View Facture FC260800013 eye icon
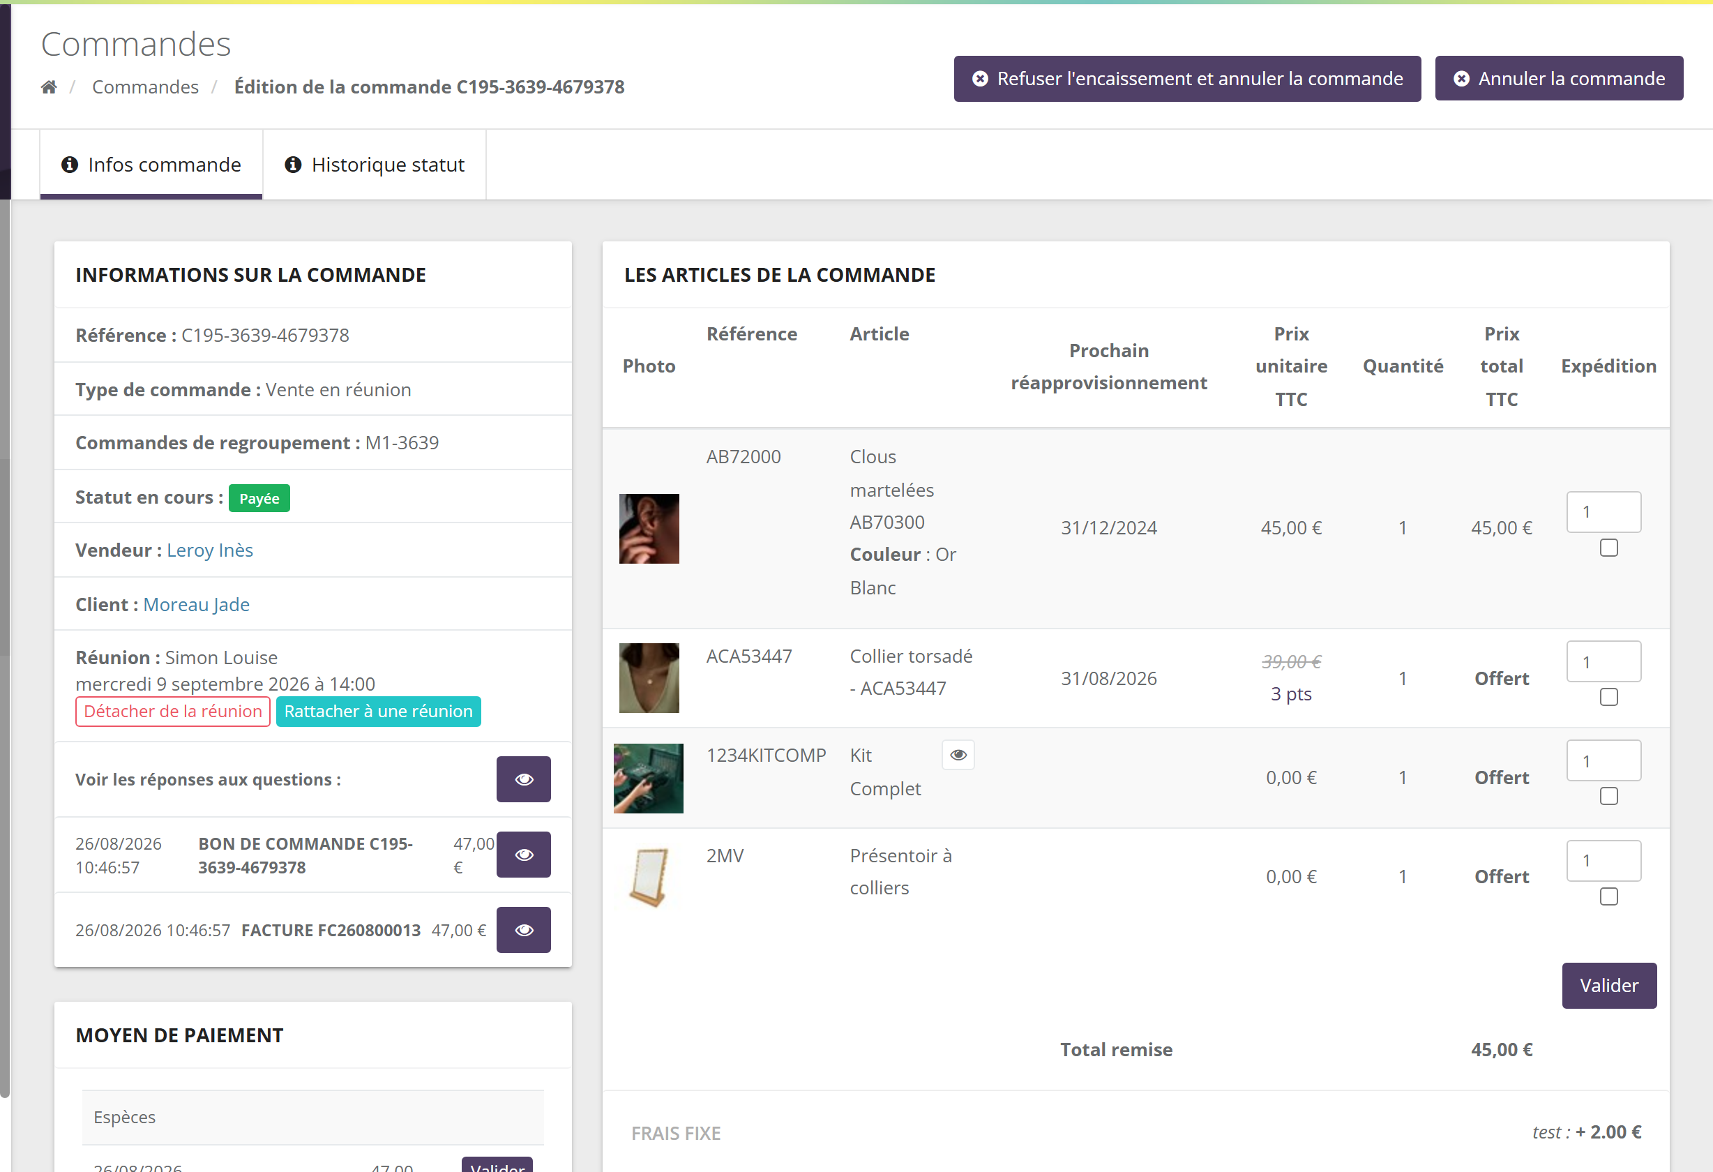 click(523, 929)
